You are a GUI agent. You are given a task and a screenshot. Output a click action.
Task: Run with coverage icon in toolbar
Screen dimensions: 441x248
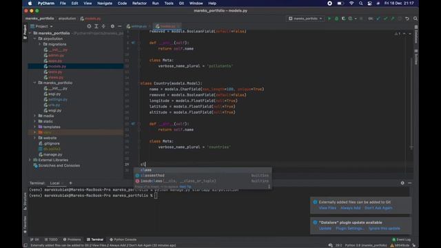(x=343, y=19)
